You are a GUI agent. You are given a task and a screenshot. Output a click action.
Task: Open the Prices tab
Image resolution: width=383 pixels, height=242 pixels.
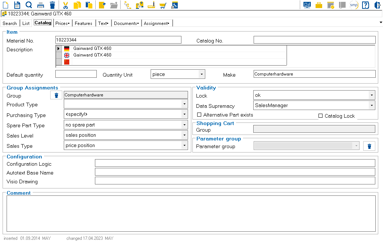pos(63,23)
